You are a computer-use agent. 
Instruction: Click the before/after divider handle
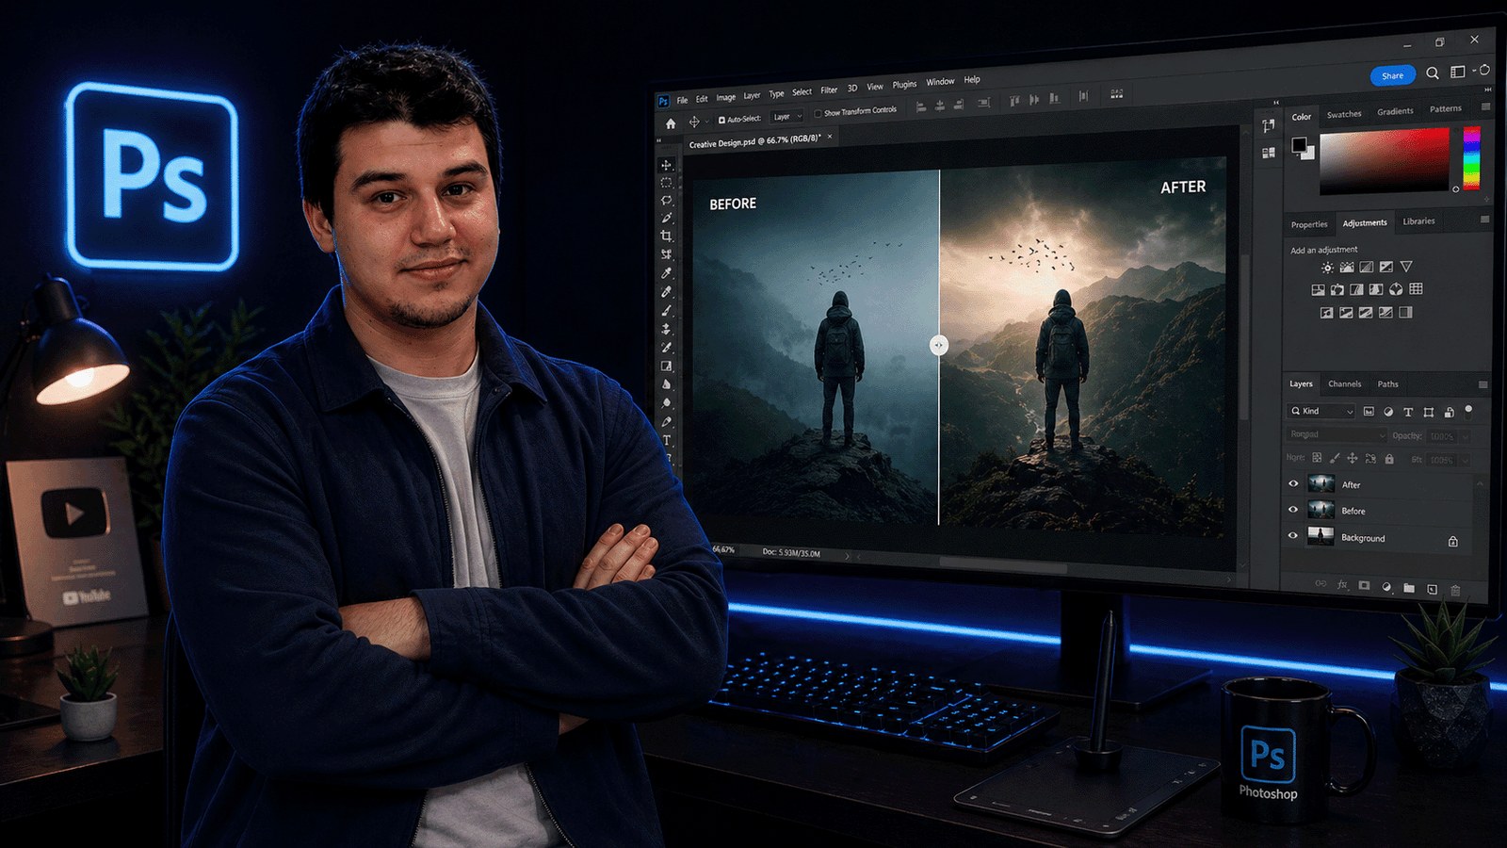point(938,346)
